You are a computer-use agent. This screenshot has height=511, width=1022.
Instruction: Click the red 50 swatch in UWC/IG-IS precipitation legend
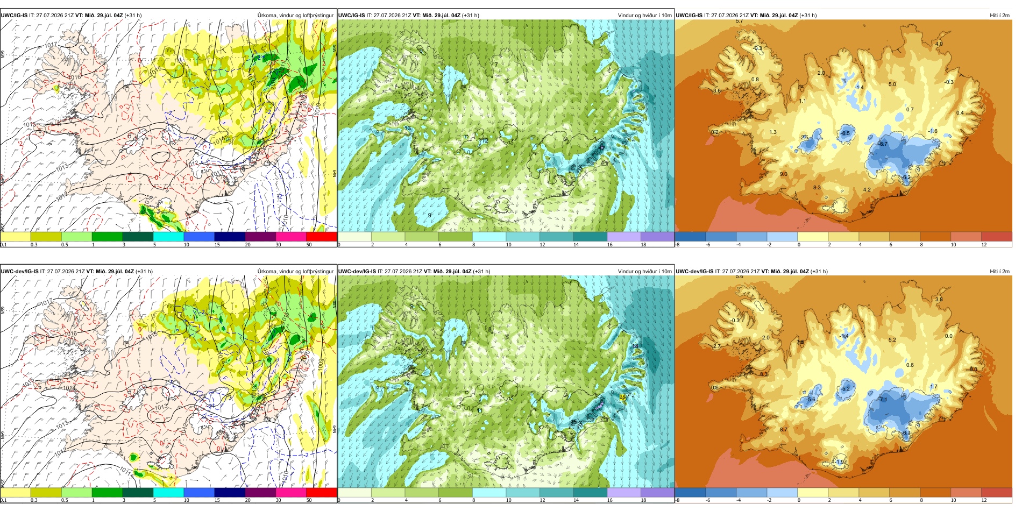coord(322,236)
